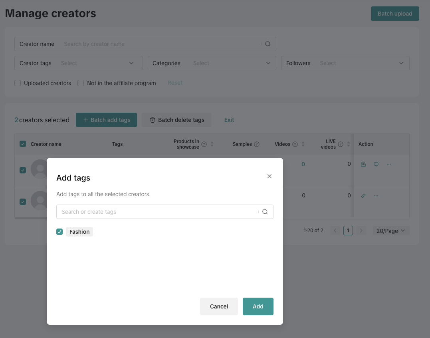Viewport: 430px width, 338px height.
Task: Close the Add tags dialog
Action: [269, 176]
